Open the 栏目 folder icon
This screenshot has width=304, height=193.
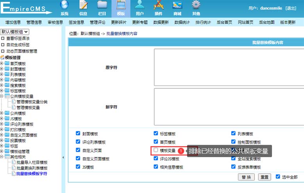click(x=102, y=5)
